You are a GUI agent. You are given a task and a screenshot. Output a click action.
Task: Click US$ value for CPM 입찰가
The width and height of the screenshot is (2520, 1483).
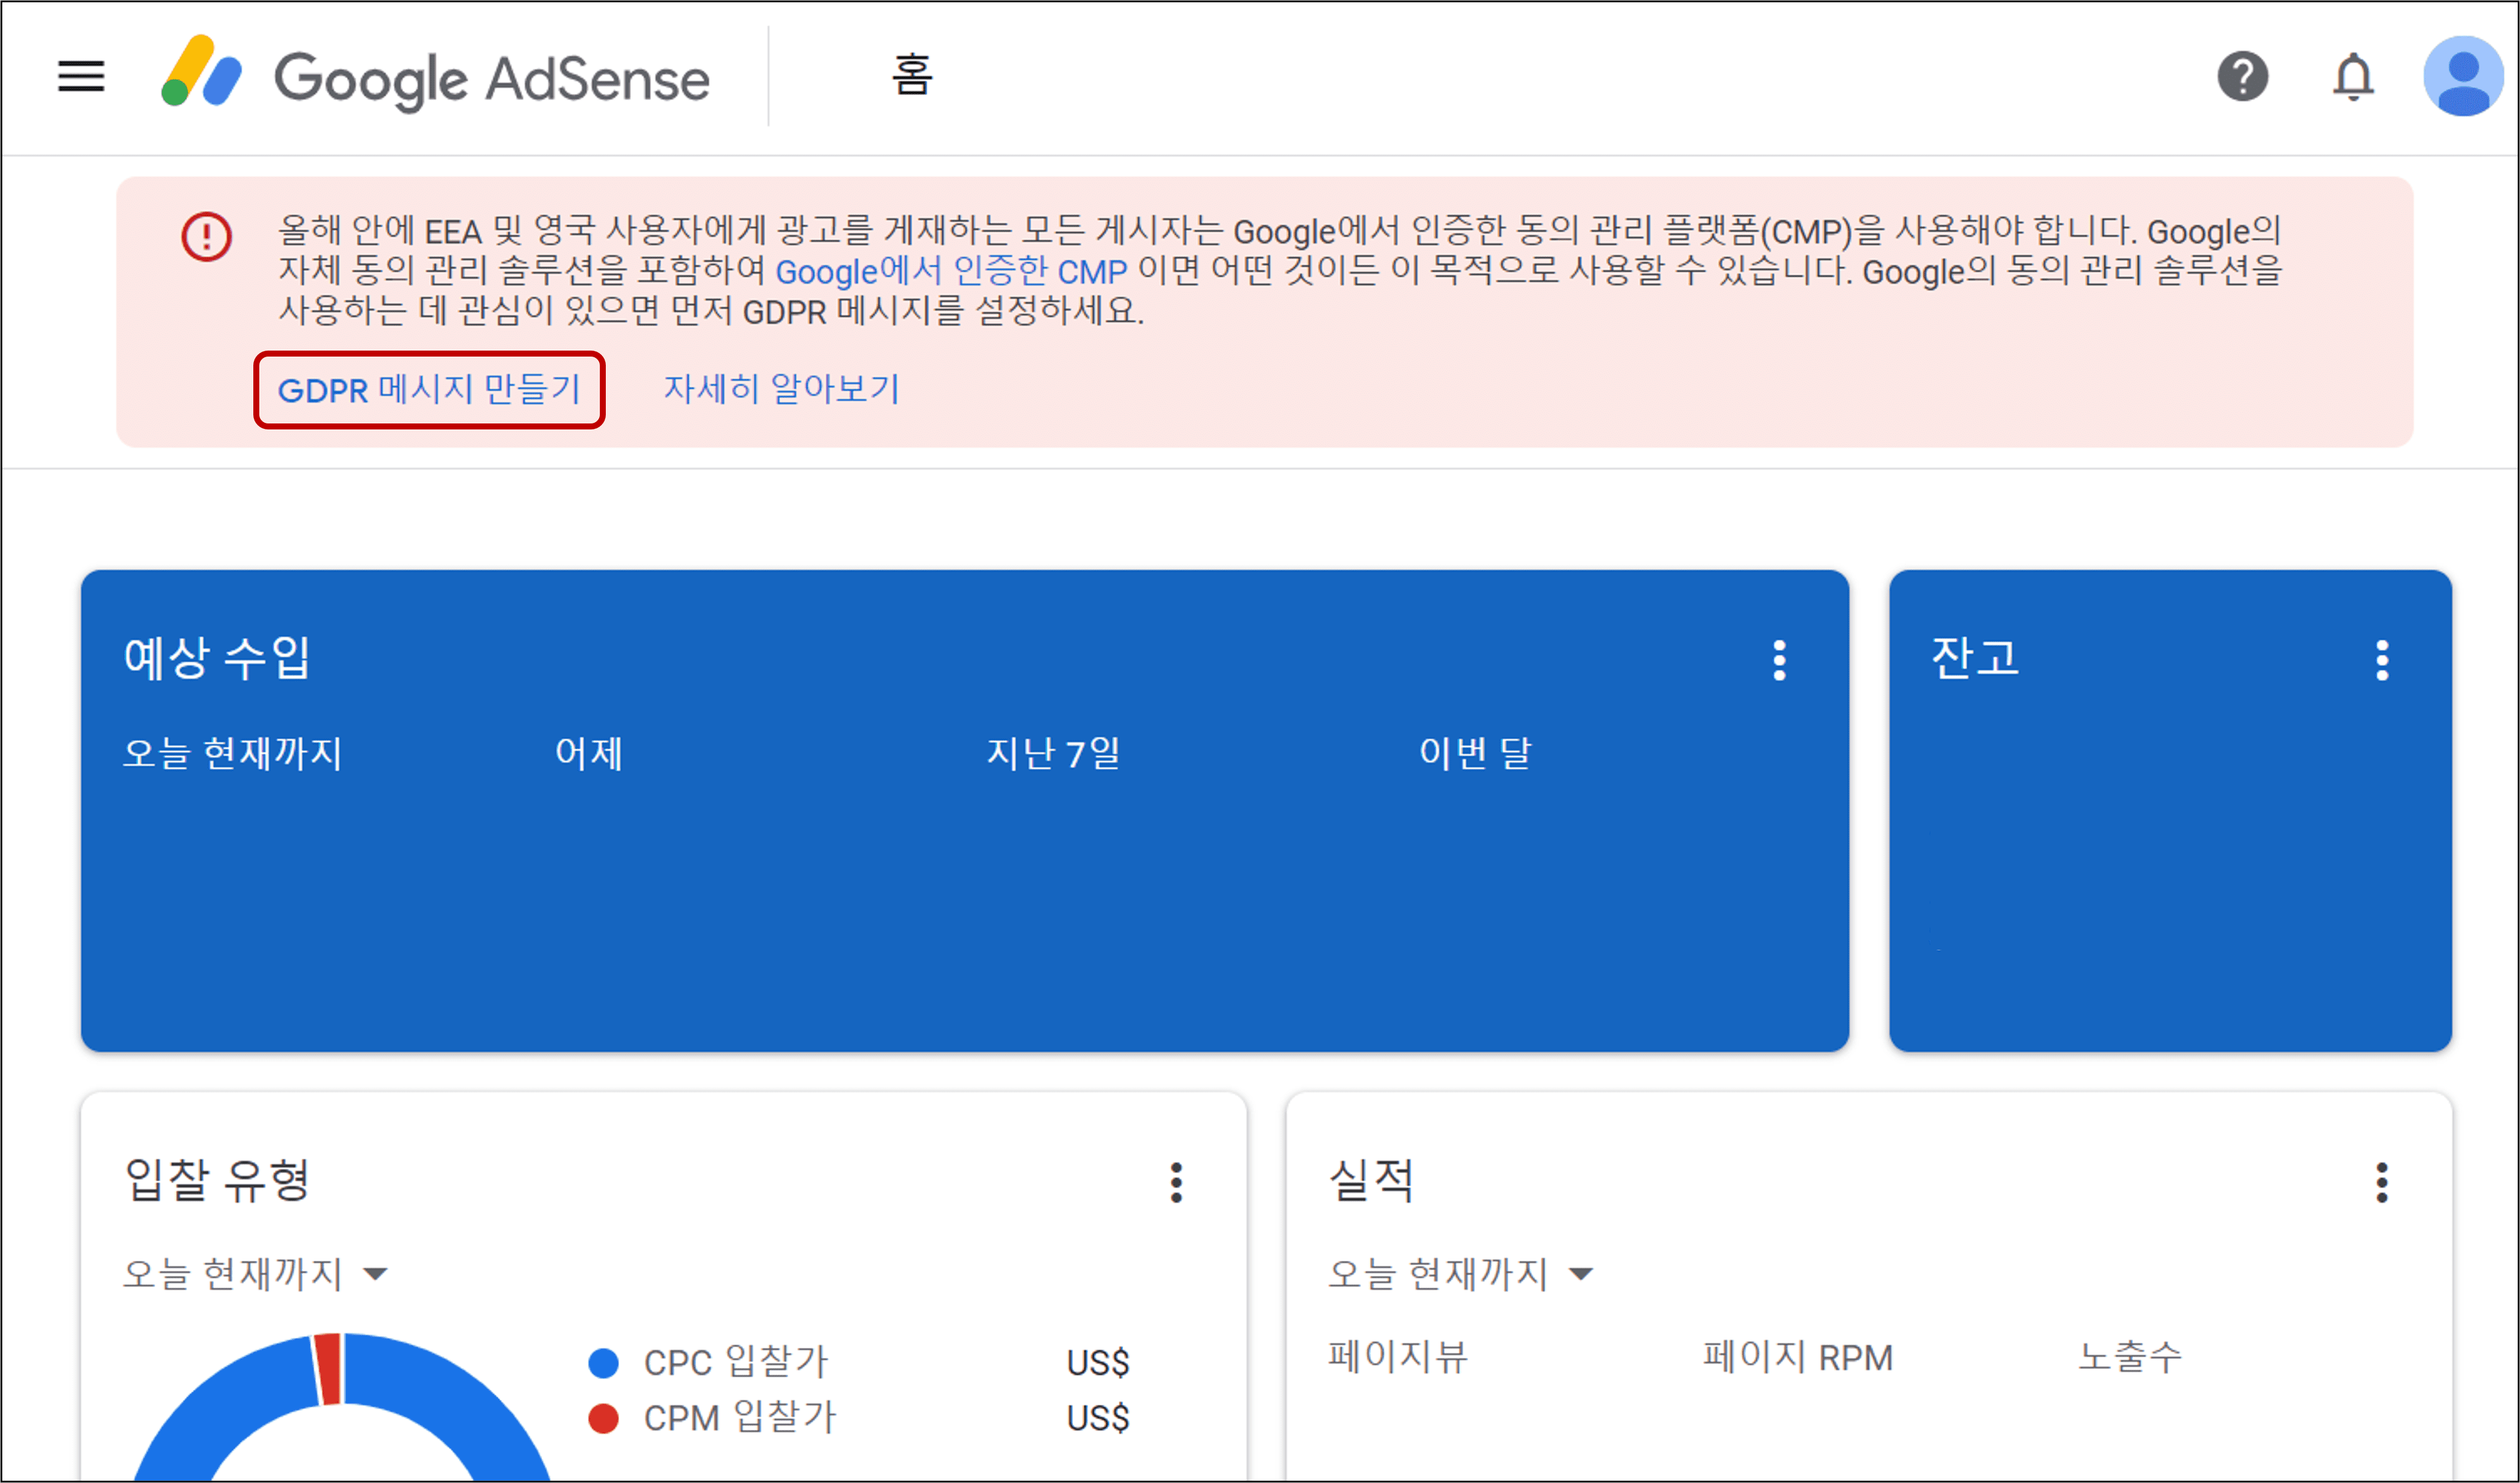pyautogui.click(x=1098, y=1417)
